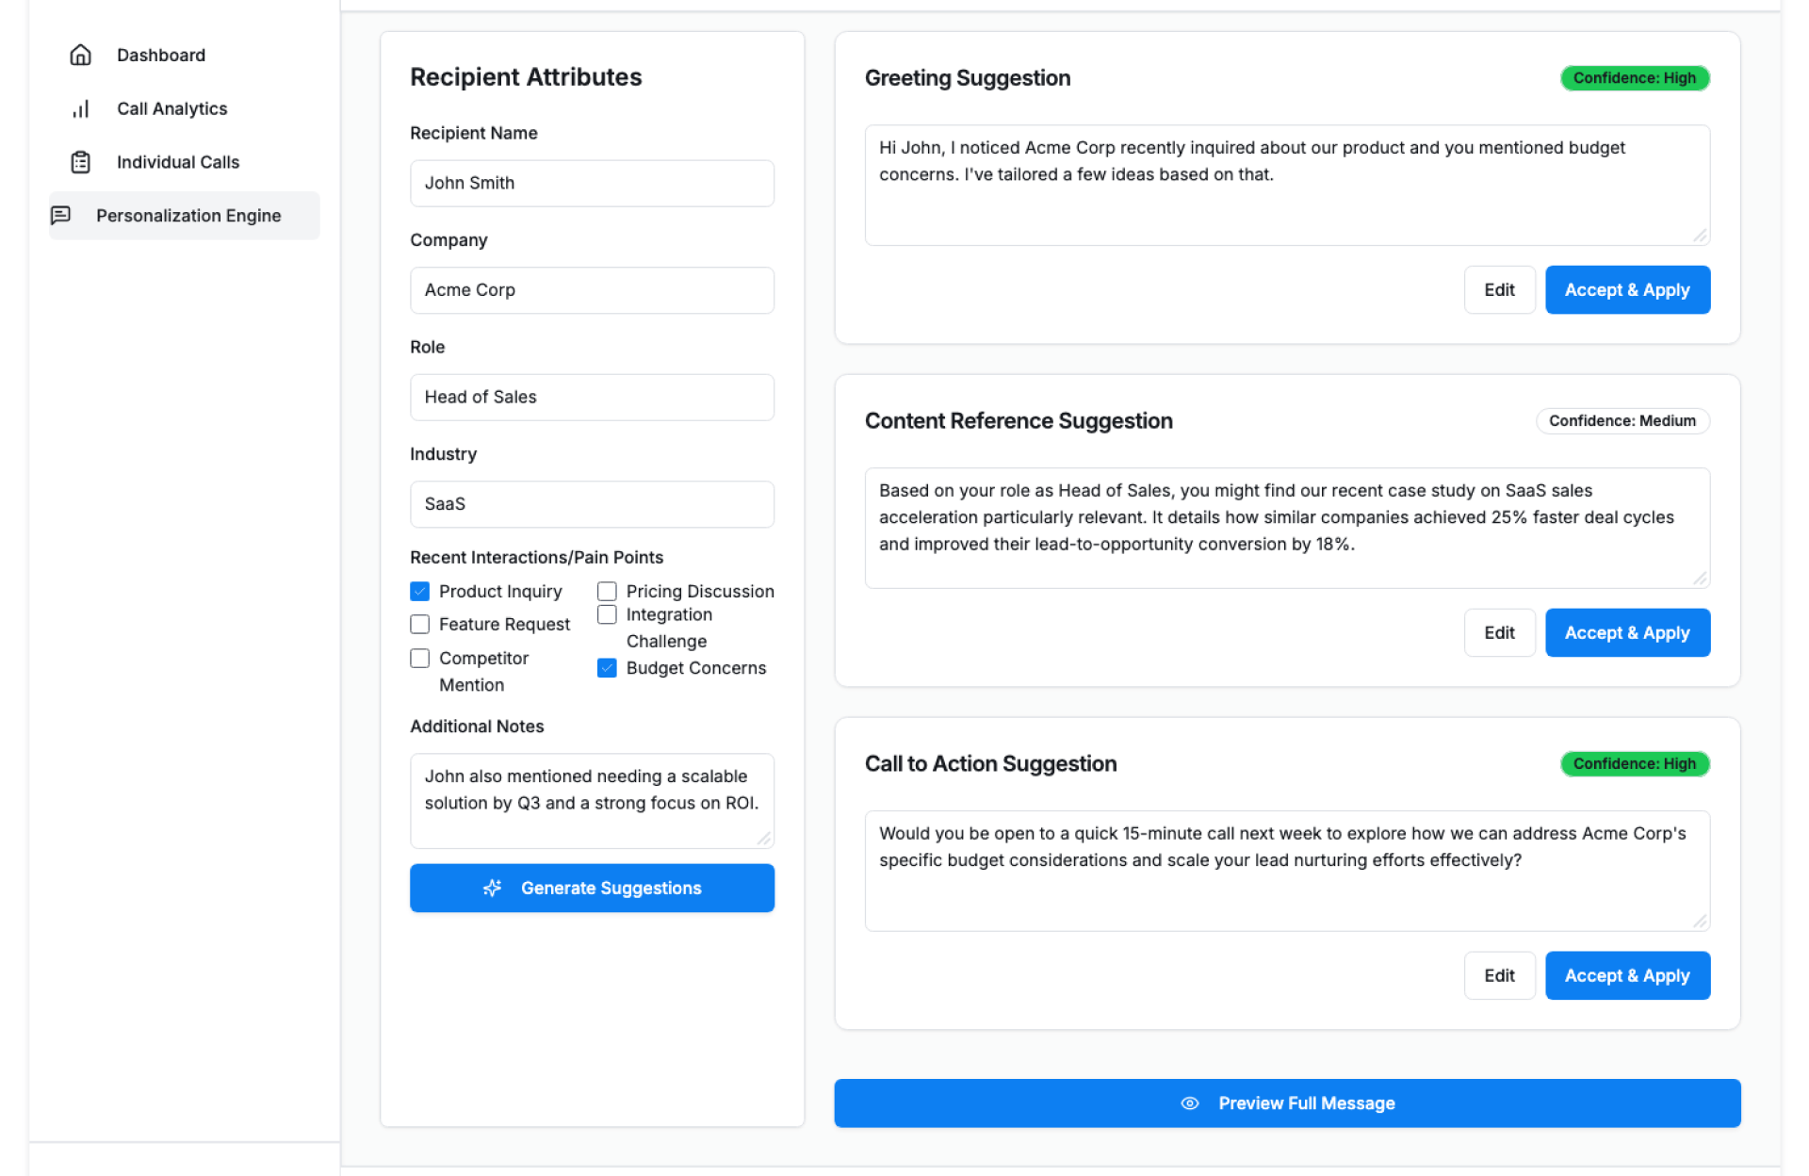Click the sparkle icon on Generate Suggestions
Image resolution: width=1809 pixels, height=1176 pixels.
point(492,888)
